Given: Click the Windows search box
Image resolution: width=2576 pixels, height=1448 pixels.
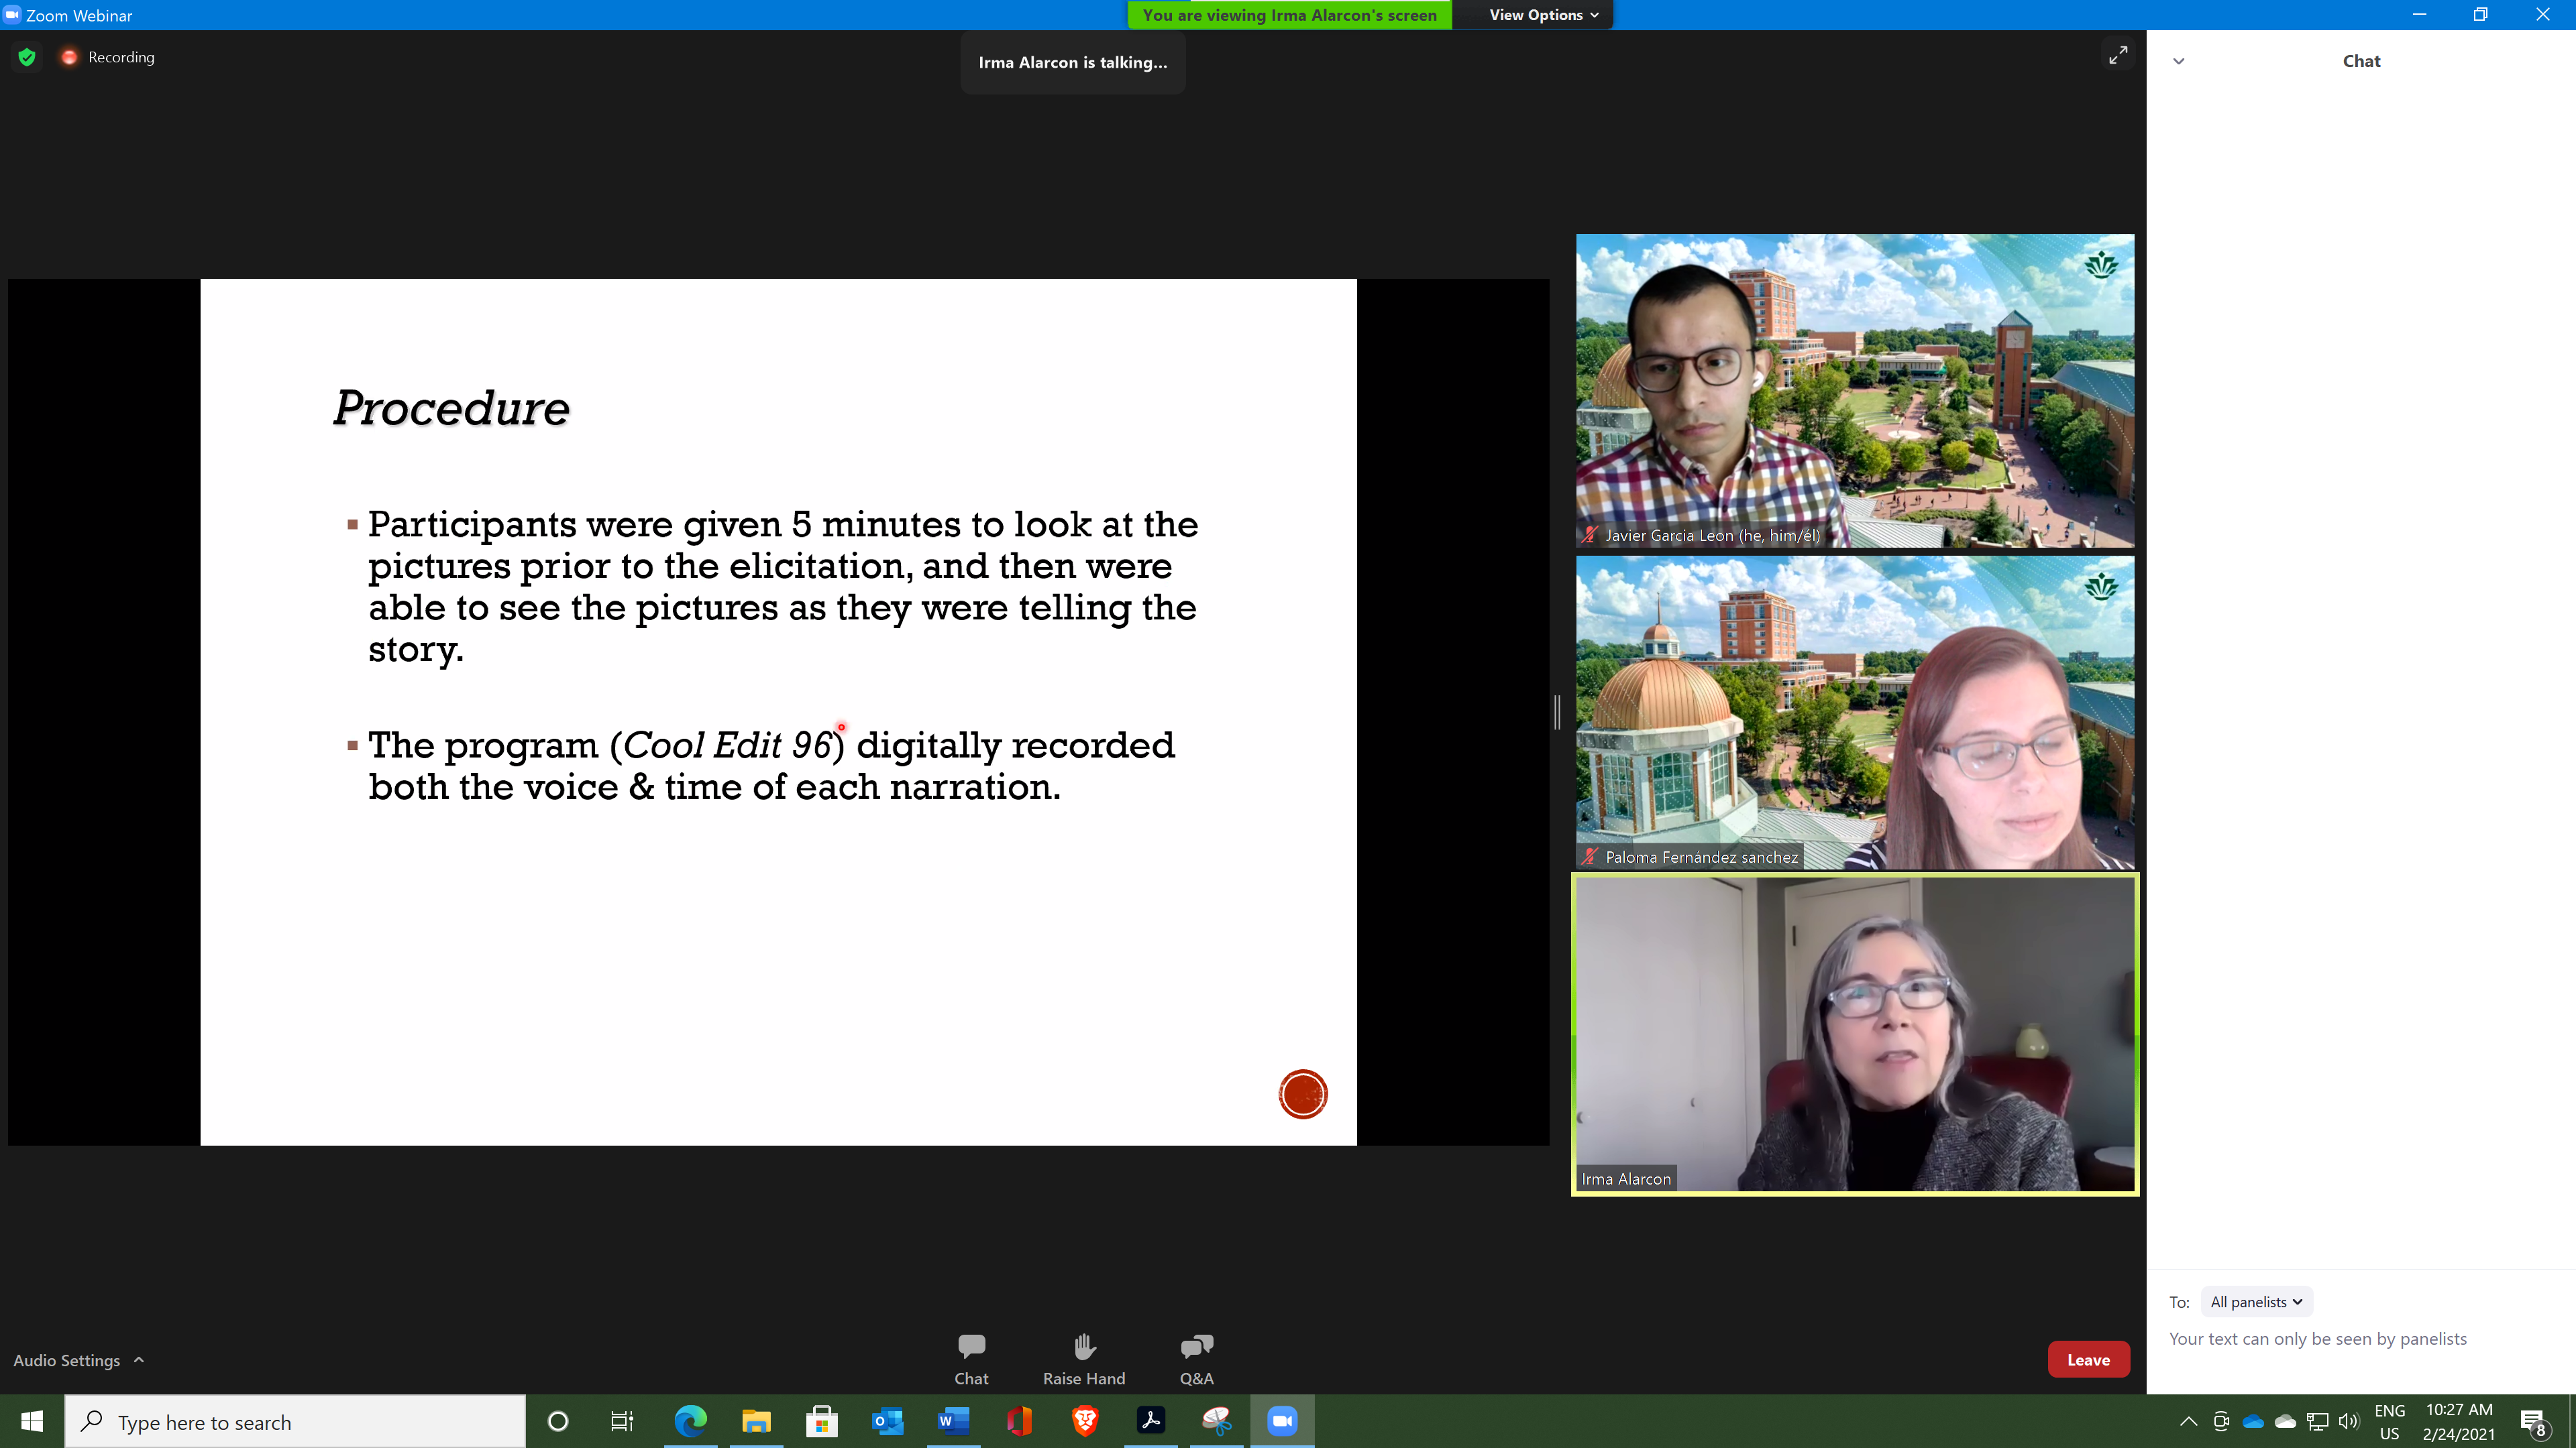Looking at the screenshot, I should point(295,1421).
